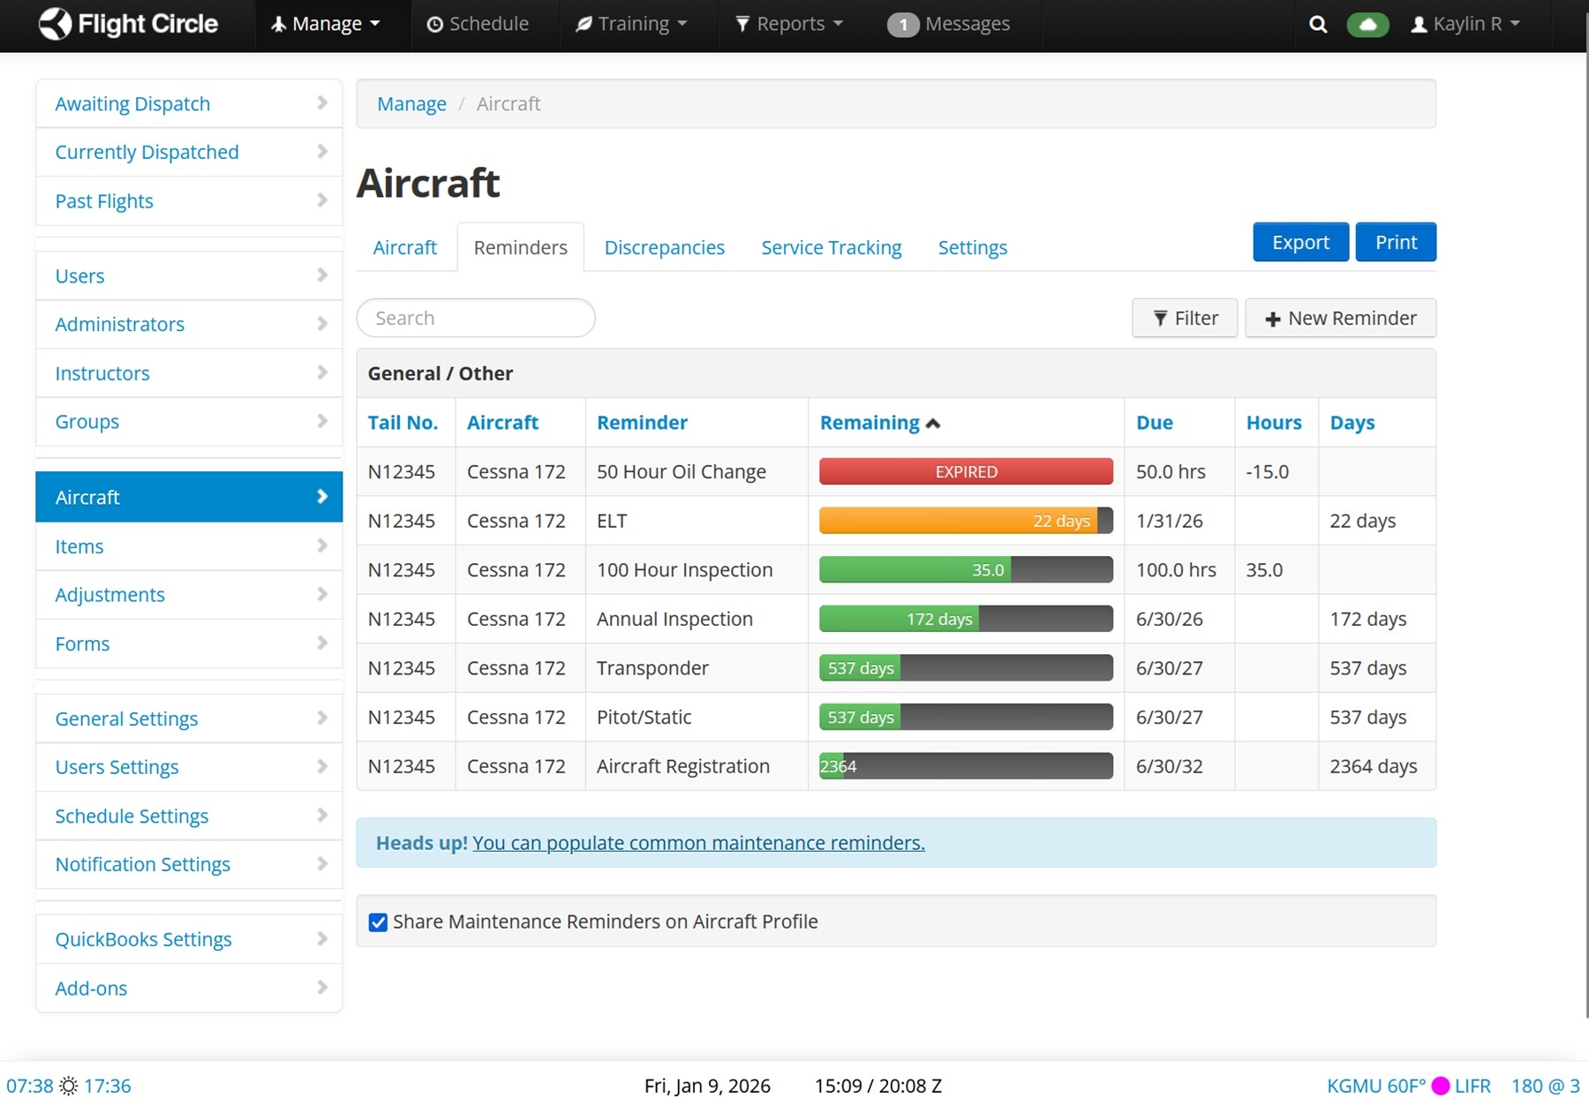The height and width of the screenshot is (1106, 1589).
Task: Expand the Reports dropdown menu
Action: click(789, 24)
